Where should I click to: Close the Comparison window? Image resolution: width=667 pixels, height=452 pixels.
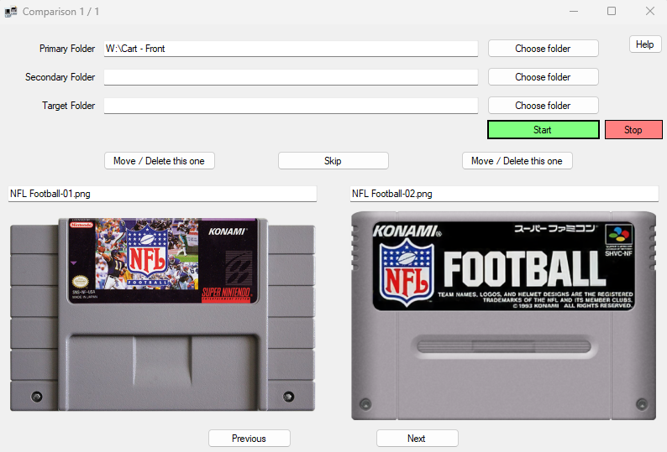click(649, 12)
